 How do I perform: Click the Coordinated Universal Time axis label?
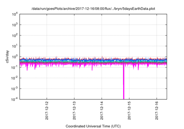point(93,126)
